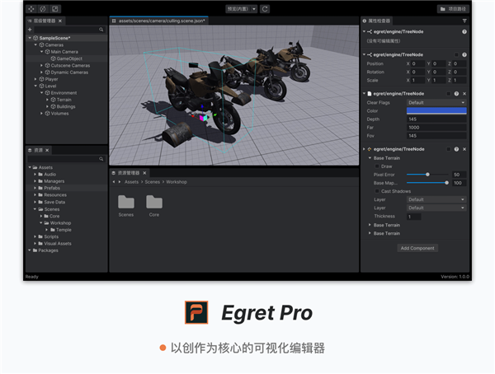Click the Add Component button

(x=417, y=248)
